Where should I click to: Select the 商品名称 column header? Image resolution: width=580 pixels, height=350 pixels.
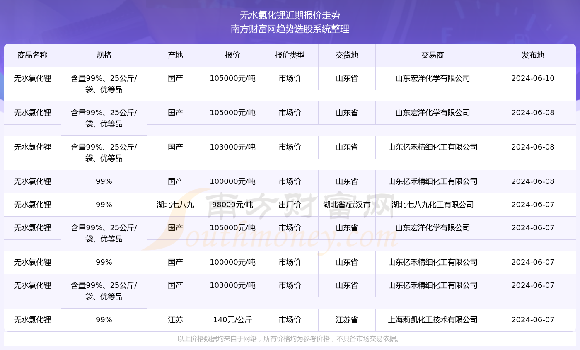(x=33, y=56)
